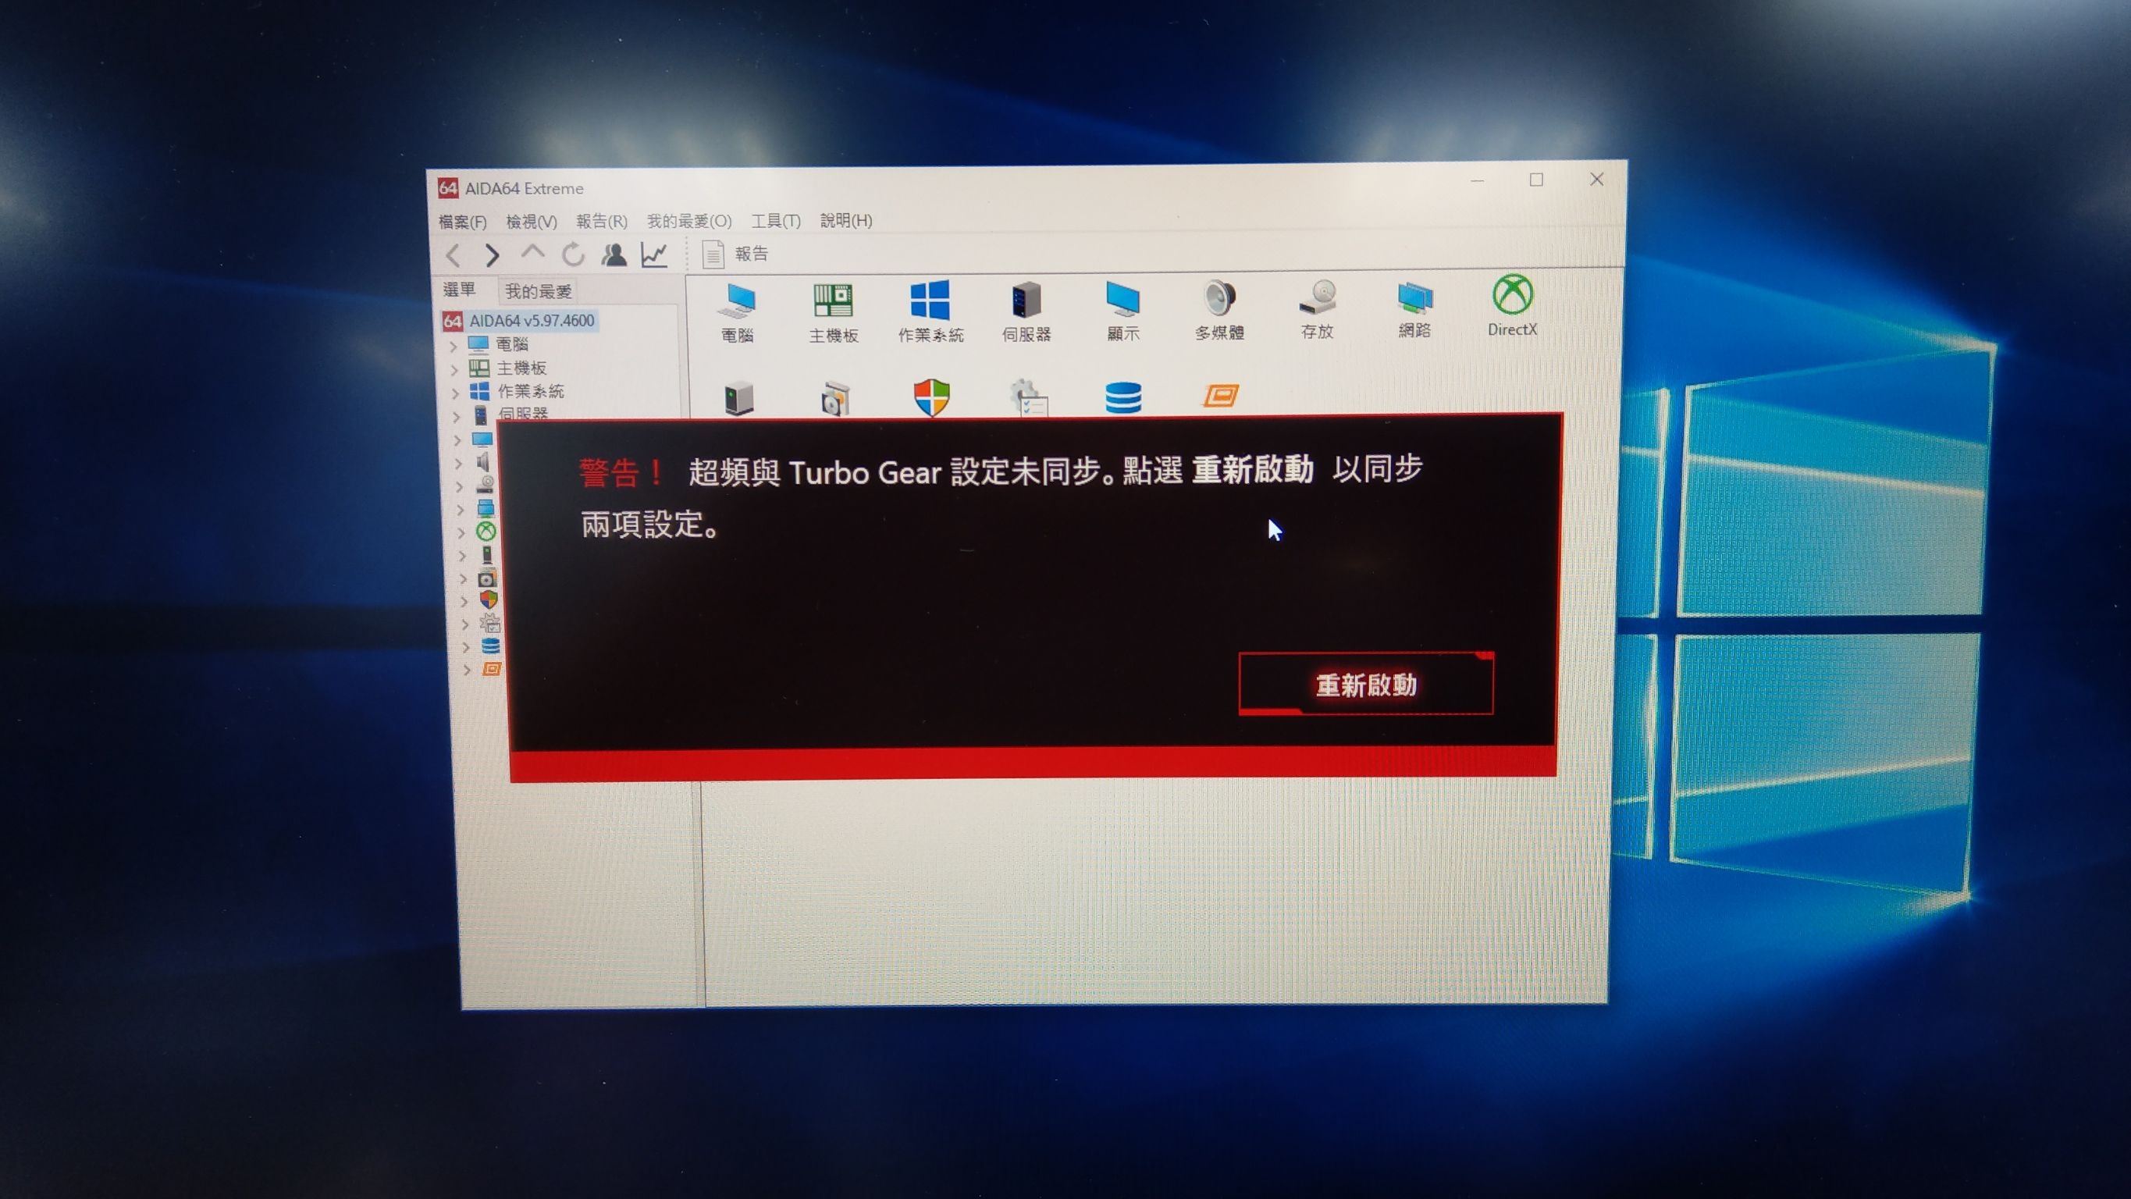Open the 伺服器 server icon in main pane
The height and width of the screenshot is (1199, 2131).
coord(1026,312)
